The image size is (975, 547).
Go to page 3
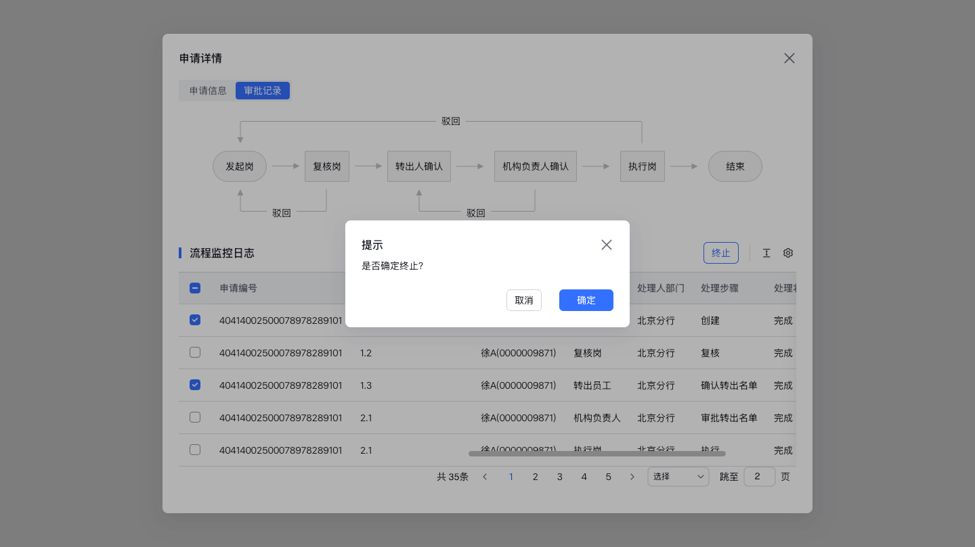tap(559, 477)
